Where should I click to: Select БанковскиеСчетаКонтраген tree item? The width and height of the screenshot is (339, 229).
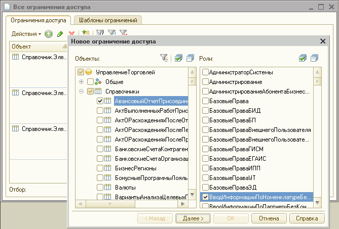tap(152, 149)
